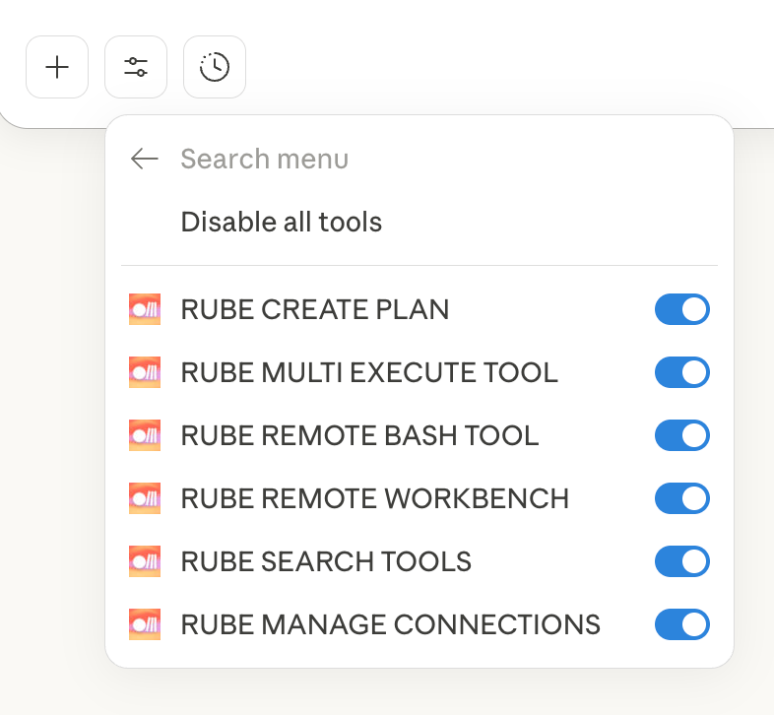Toggle off RUBE CREATE PLAN switch
Image resolution: width=774 pixels, height=715 pixels.
point(682,309)
